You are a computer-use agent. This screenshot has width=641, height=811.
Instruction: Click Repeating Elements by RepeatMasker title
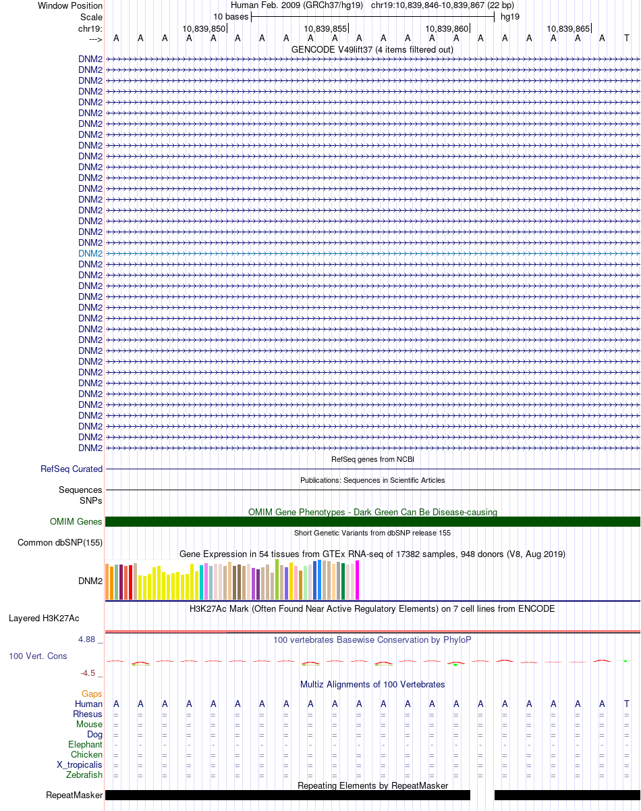click(x=372, y=785)
